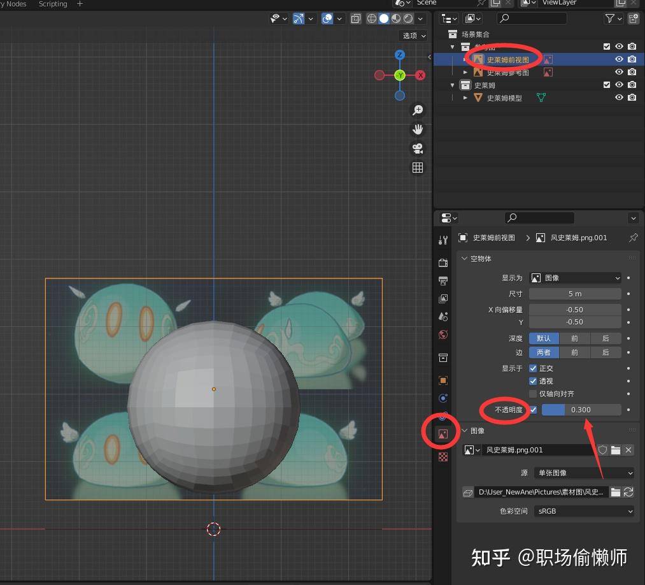
Task: Activate the pan view hand icon
Action: (x=418, y=129)
